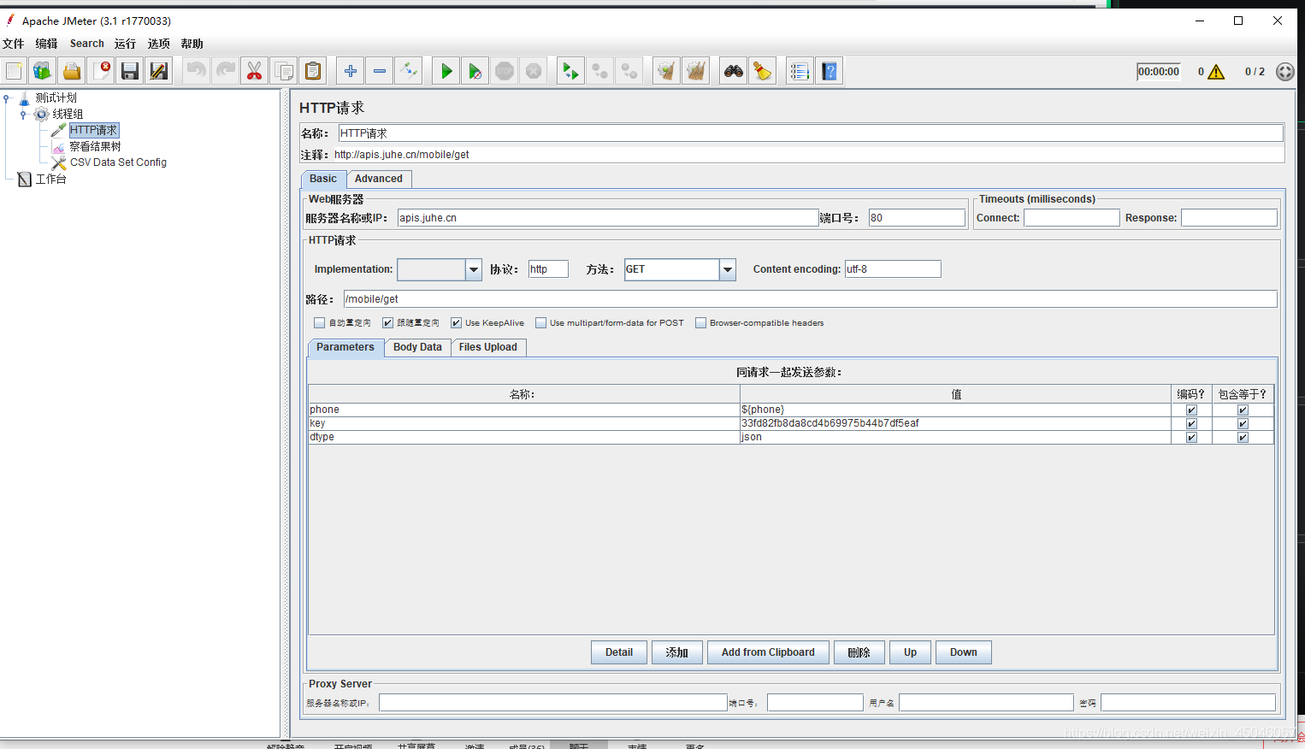Click the 路径 /mobile/get field
The width and height of the screenshot is (1305, 749).
810,299
